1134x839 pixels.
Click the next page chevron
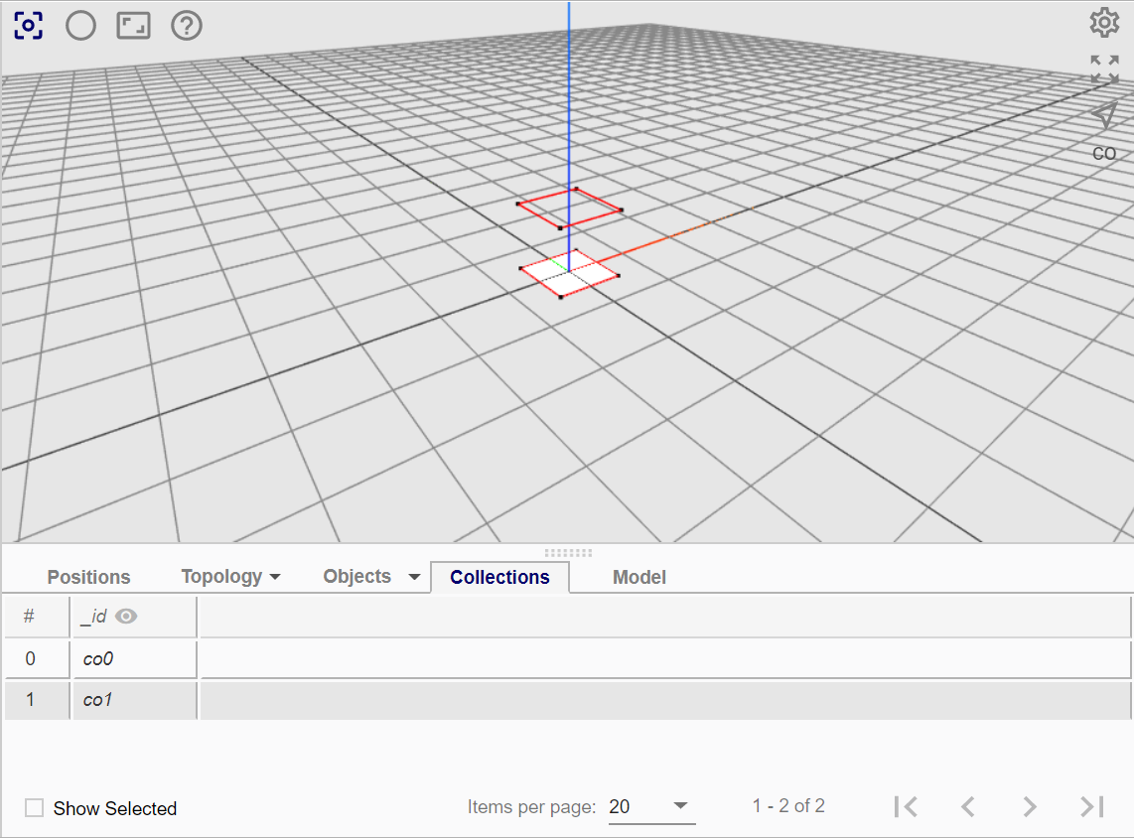click(x=1030, y=806)
